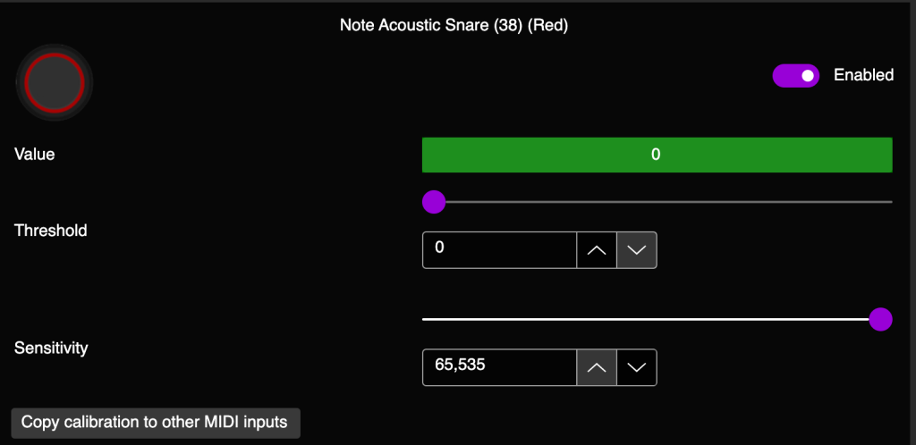Decrease Sensitivity with the down arrow
The image size is (916, 445).
click(637, 367)
